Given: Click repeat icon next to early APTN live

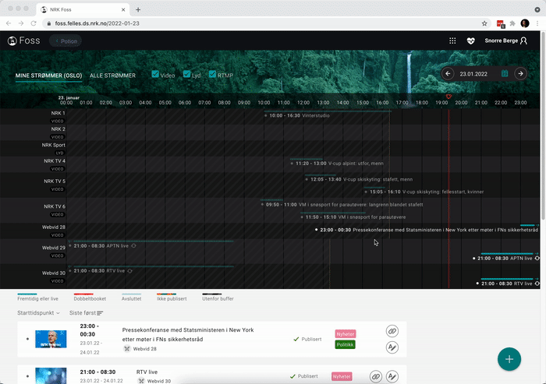Looking at the screenshot, I should tap(133, 246).
